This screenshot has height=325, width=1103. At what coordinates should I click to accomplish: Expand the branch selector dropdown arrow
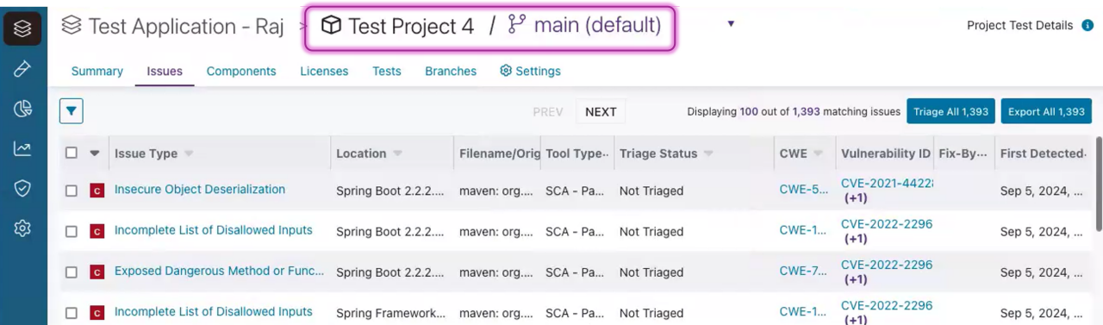click(x=731, y=24)
